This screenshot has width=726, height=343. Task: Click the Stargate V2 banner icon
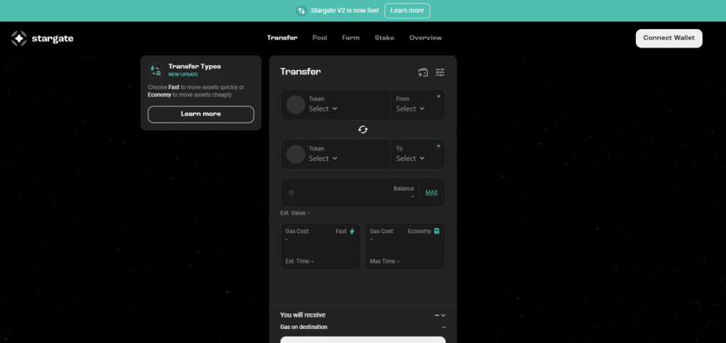tap(301, 10)
